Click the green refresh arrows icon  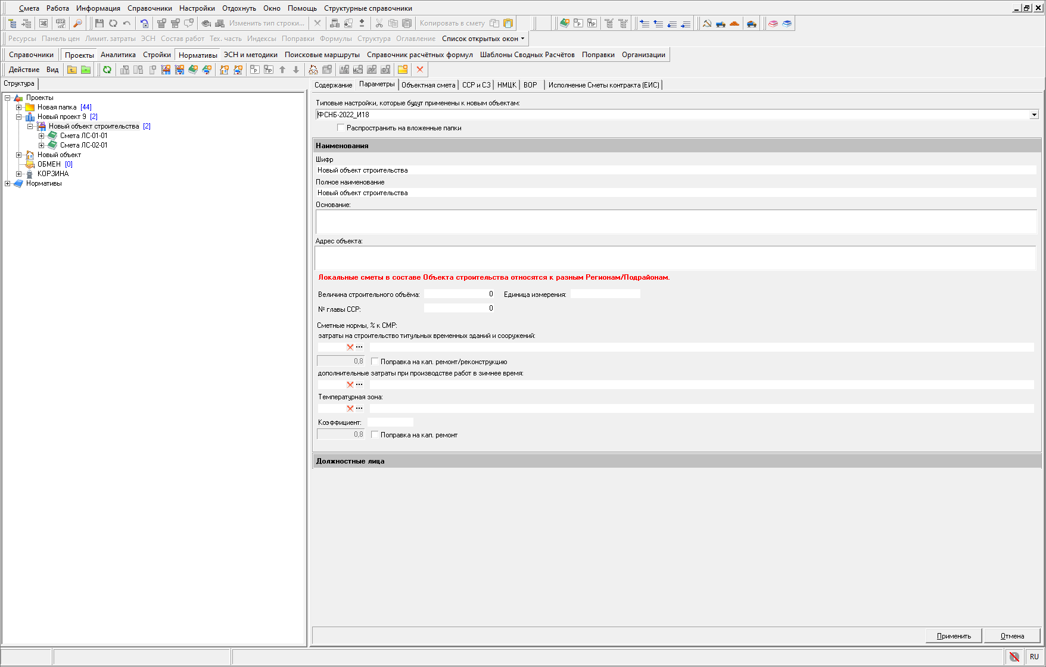107,70
